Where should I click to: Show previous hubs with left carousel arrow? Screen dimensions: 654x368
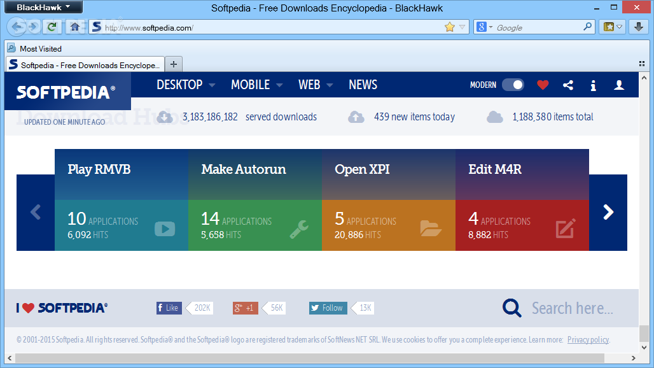36,213
